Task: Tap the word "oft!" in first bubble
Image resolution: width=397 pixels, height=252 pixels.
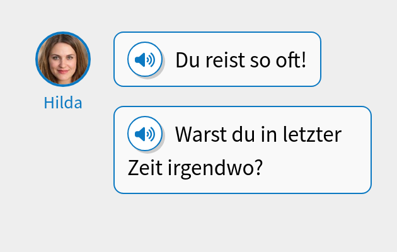Action: (291, 60)
